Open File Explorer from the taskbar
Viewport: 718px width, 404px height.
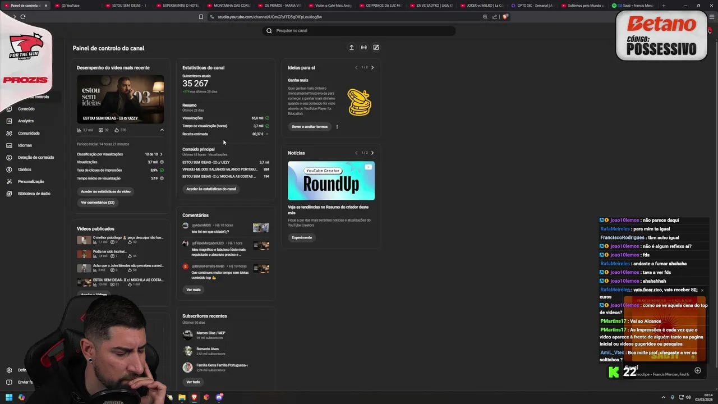click(182, 397)
